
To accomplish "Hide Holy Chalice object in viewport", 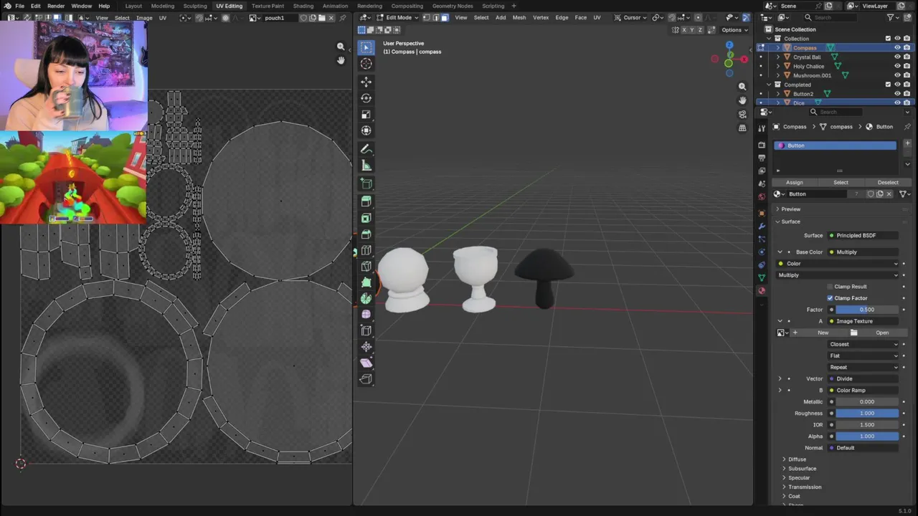I will coord(896,66).
